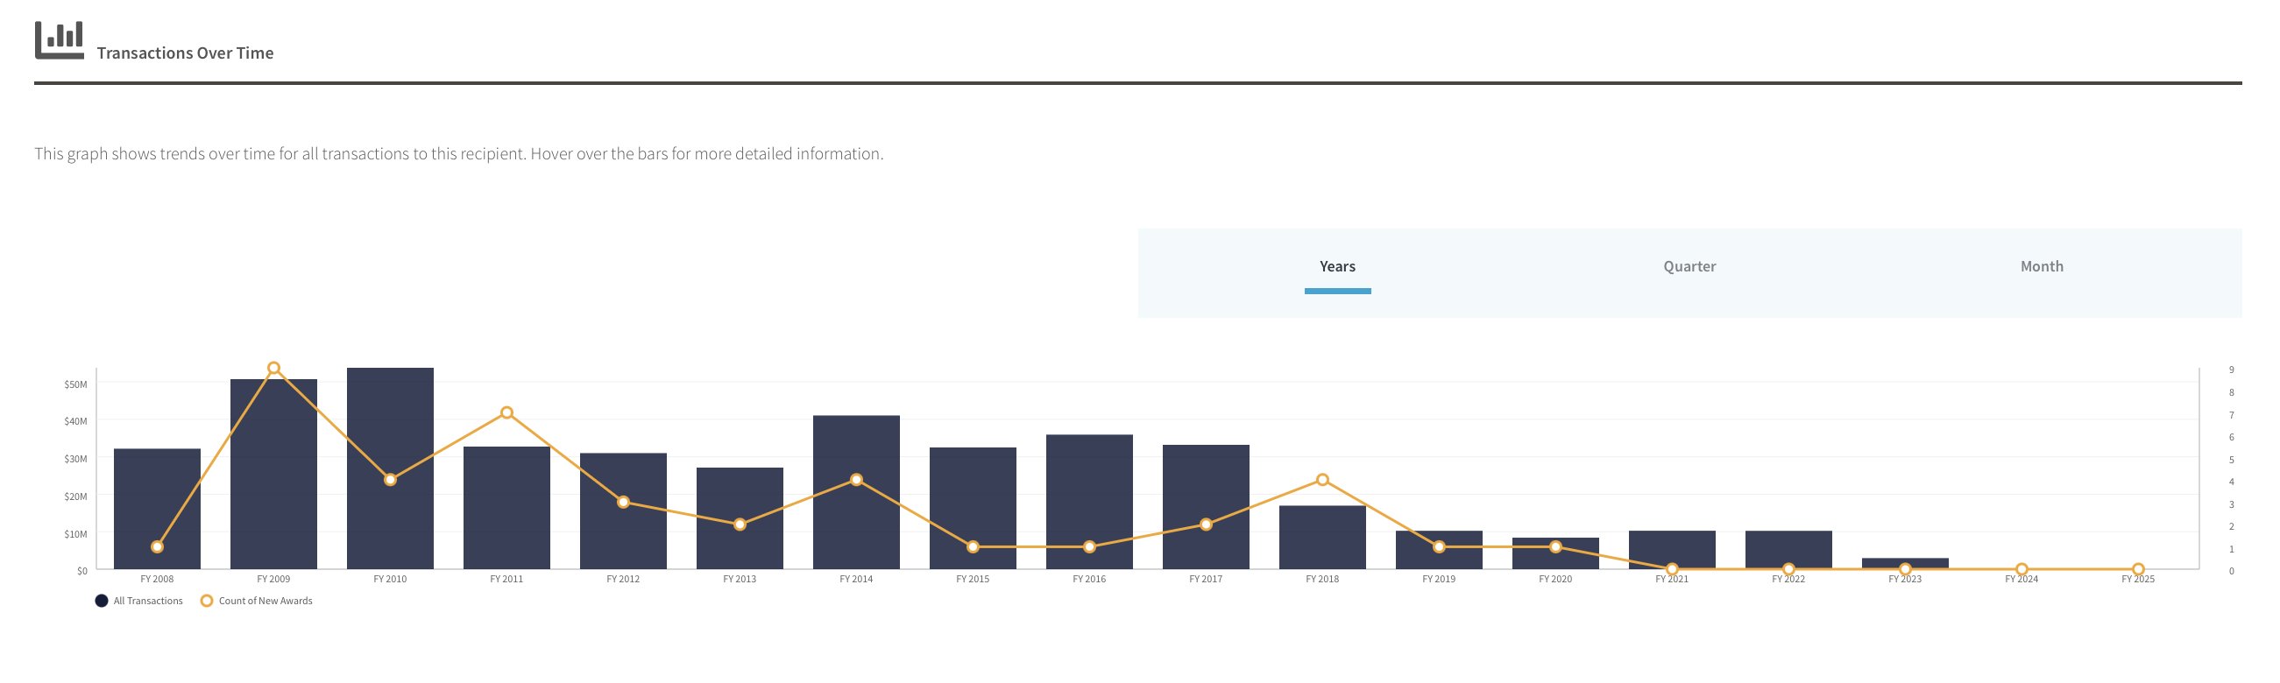Click the FY 2012 new awards line point
This screenshot has height=683, width=2280.
click(623, 503)
